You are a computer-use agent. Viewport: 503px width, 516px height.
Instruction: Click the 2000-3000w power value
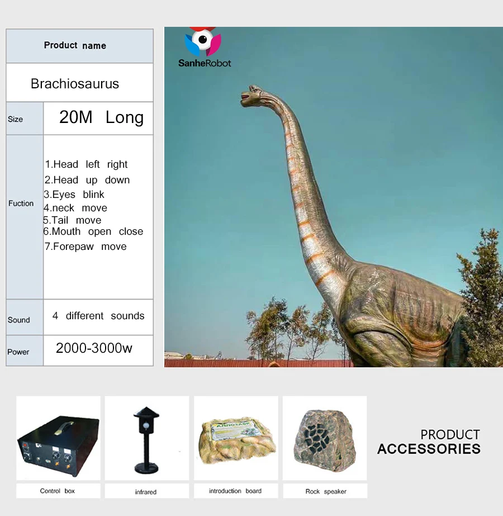[94, 348]
